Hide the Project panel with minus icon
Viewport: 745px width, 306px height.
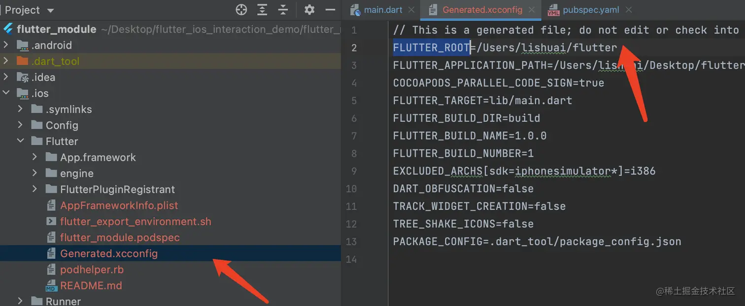pos(330,9)
